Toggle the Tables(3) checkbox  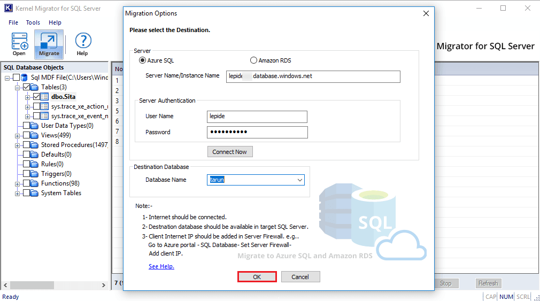tap(27, 87)
